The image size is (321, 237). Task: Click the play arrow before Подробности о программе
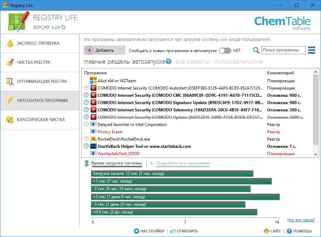[x=152, y=163]
